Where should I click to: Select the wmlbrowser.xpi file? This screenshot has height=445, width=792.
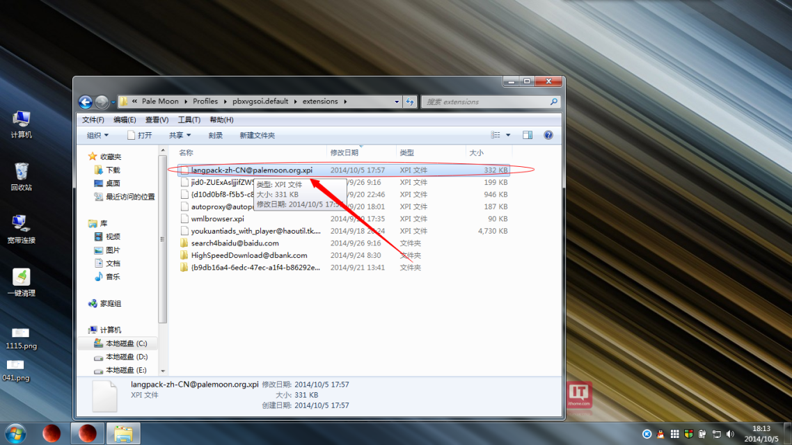[344, 219]
